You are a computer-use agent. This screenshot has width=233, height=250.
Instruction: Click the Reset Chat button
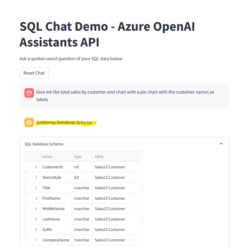click(34, 73)
